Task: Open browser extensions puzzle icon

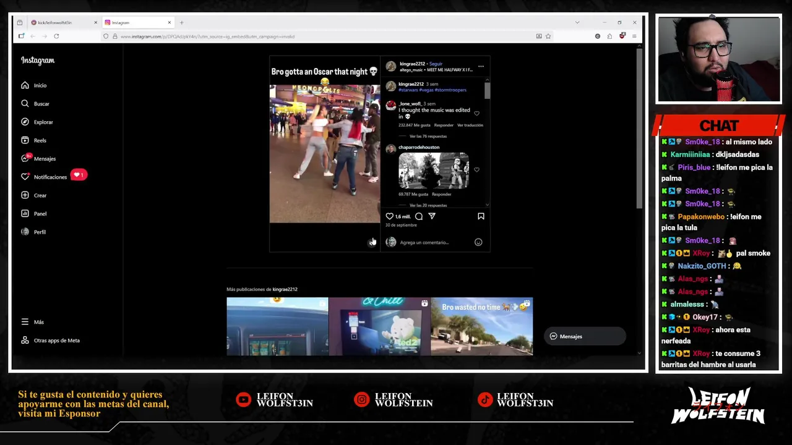Action: pos(609,36)
